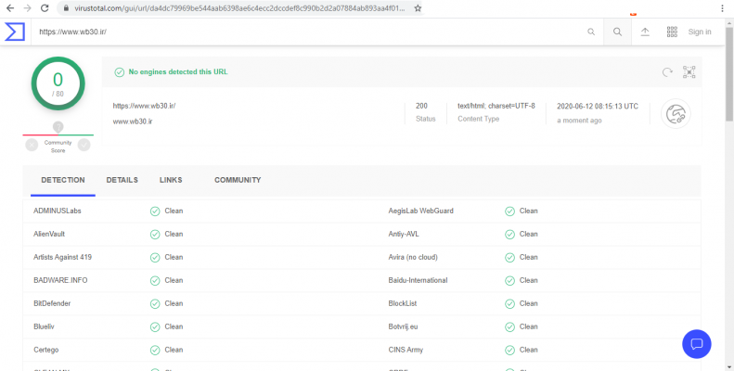Viewport: 734px width, 371px height.
Task: Click the '2020-06-12 08:15:13 UTC' timestamp
Action: coord(598,107)
